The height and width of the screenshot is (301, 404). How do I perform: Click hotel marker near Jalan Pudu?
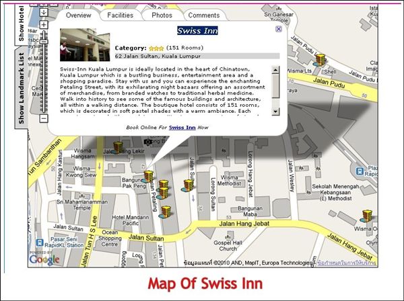pos(321,60)
